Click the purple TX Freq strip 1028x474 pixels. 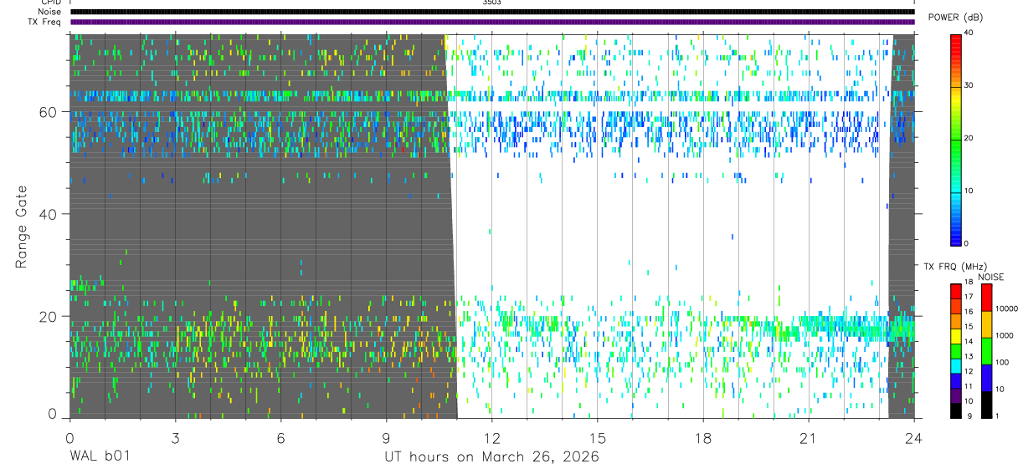492,22
